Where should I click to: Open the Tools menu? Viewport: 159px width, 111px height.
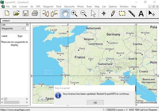pos(89,7)
